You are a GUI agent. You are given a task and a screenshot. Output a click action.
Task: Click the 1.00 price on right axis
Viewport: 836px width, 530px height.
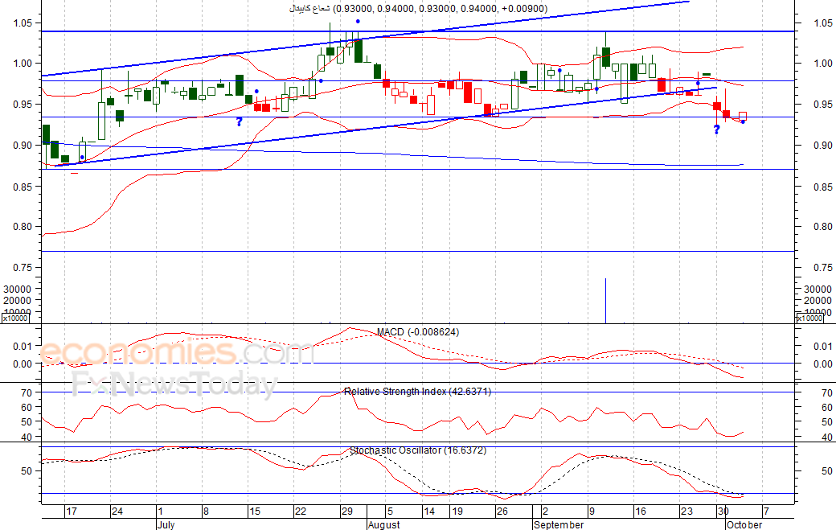pyautogui.click(x=823, y=63)
